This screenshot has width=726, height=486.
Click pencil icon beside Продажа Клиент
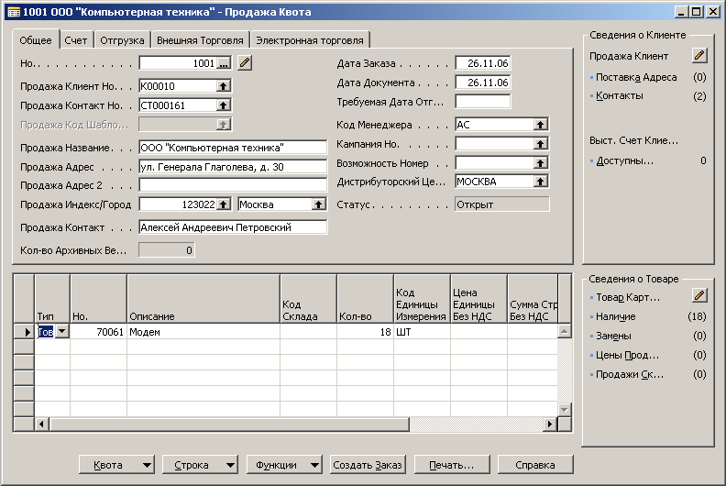click(699, 56)
